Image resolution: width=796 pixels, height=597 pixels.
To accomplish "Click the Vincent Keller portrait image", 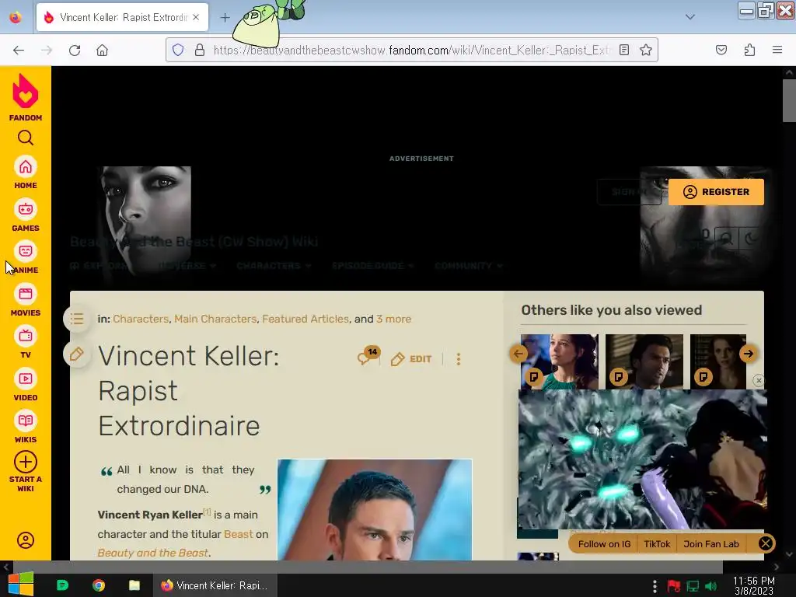I will point(375,510).
